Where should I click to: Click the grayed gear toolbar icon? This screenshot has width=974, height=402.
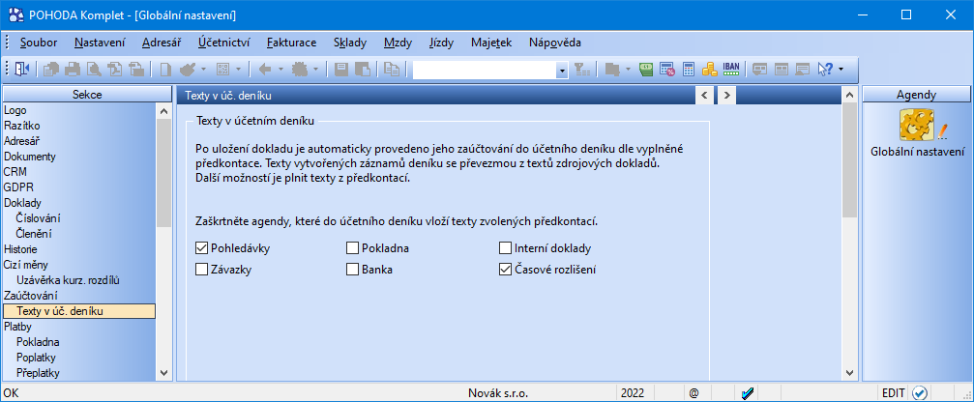point(302,70)
